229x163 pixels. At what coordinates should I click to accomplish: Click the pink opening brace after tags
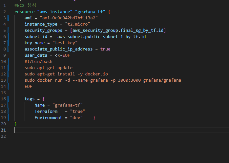(43, 99)
